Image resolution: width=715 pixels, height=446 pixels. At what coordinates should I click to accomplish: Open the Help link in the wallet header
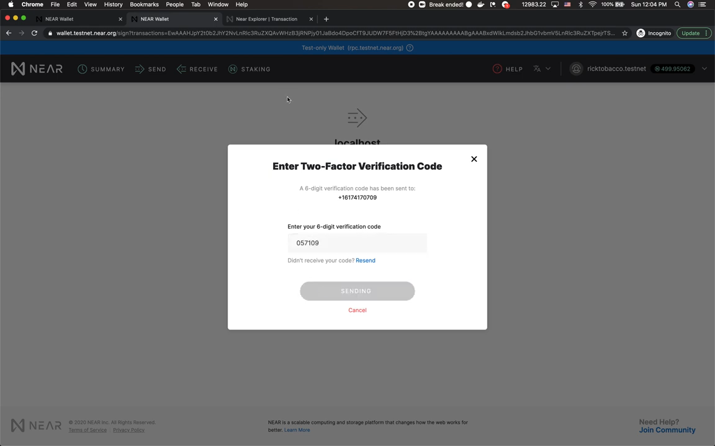point(508,69)
